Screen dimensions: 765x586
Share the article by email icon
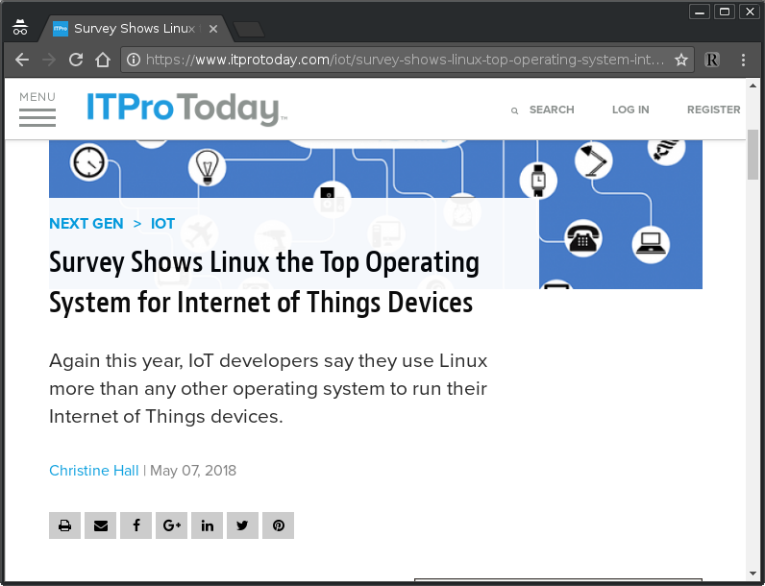(x=101, y=525)
